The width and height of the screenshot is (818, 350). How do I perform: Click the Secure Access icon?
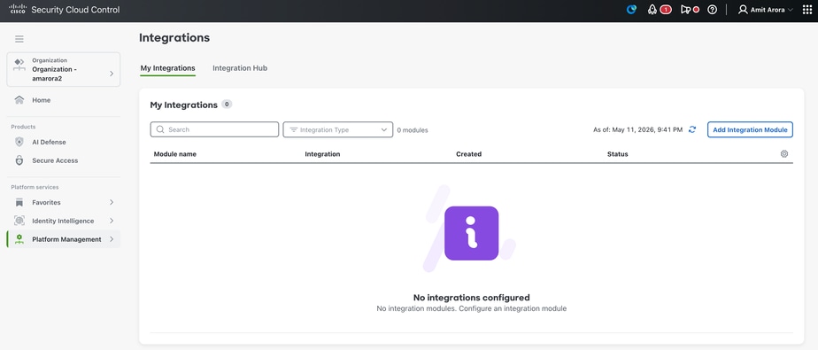coord(19,160)
